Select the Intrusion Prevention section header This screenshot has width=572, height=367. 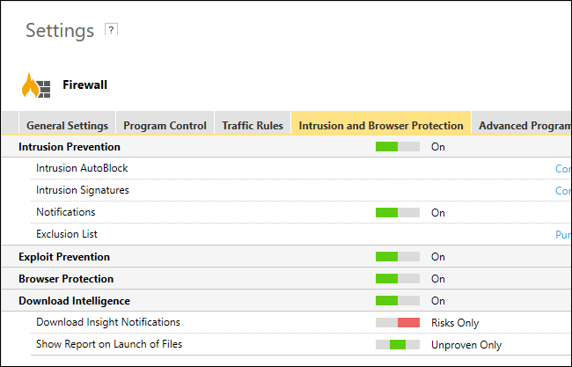70,147
